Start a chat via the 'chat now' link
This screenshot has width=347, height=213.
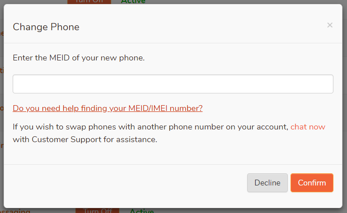pos(308,127)
